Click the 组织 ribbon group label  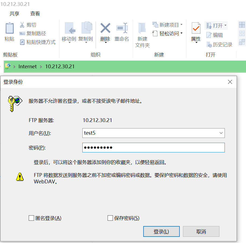pos(96,55)
